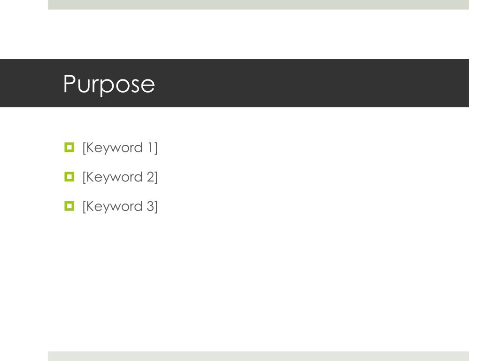Click the [Keyword 3] placeholder text

(x=120, y=206)
